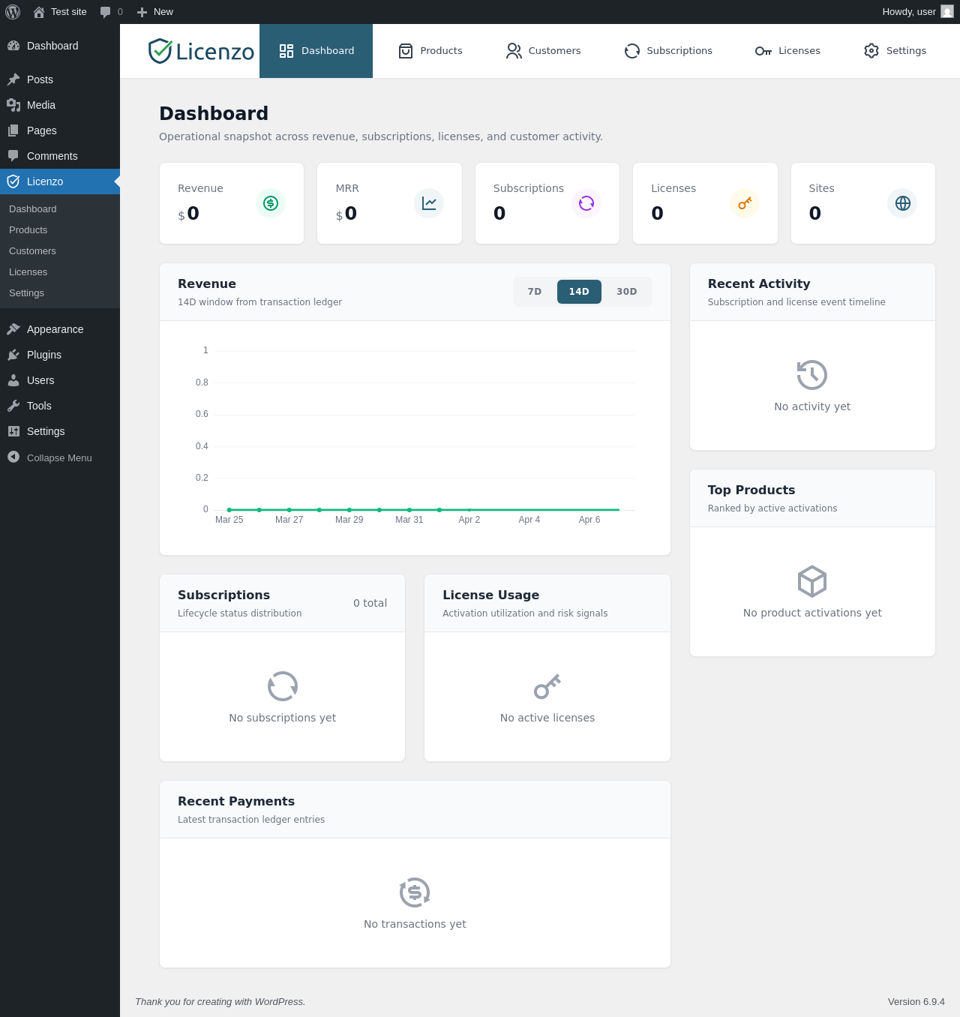Click the No product activations box icon
The image size is (960, 1017).
(x=812, y=581)
